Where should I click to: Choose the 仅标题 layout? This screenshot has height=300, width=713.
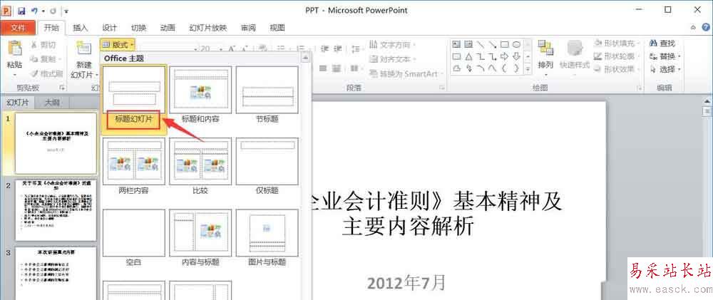[267, 161]
